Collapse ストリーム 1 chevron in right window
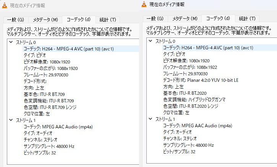The width and height of the screenshot is (277, 167). (x=150, y=119)
